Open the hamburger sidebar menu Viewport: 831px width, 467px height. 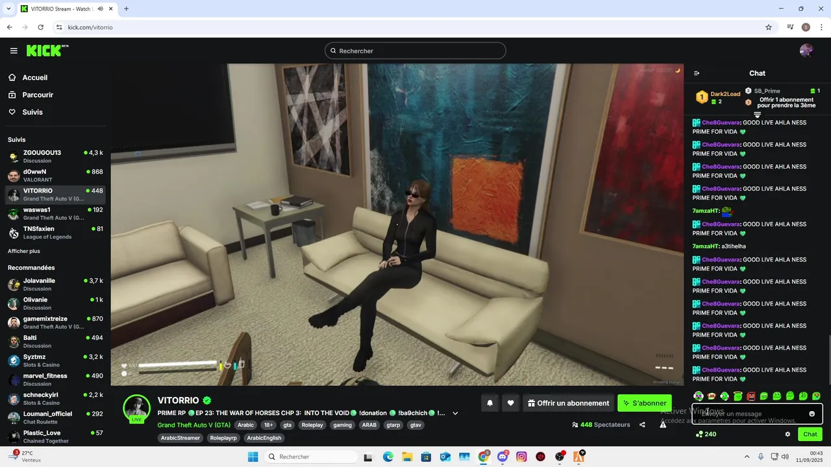(14, 51)
